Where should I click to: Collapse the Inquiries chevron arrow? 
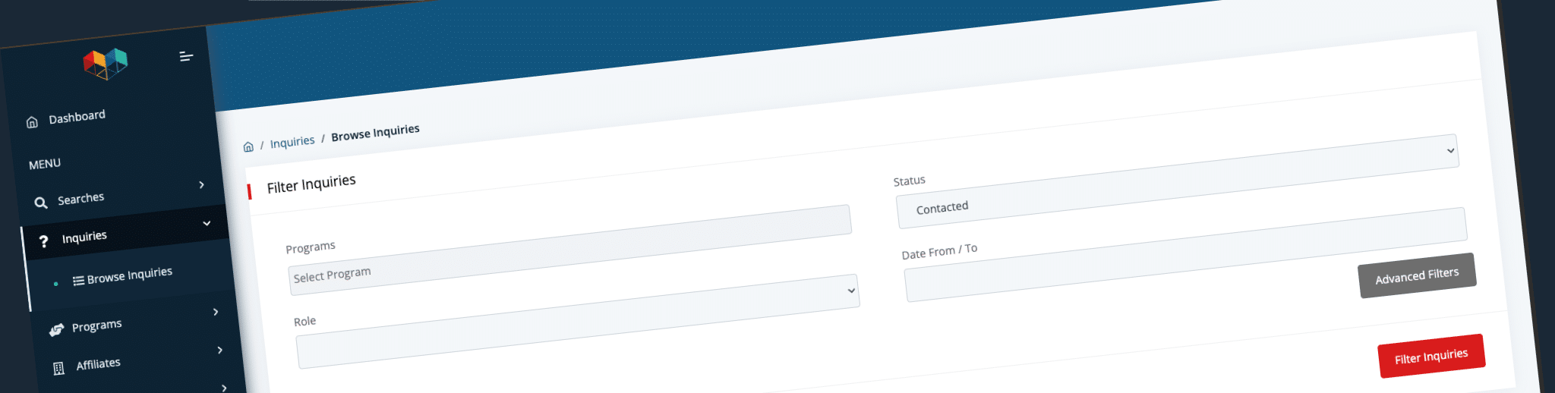click(x=207, y=223)
